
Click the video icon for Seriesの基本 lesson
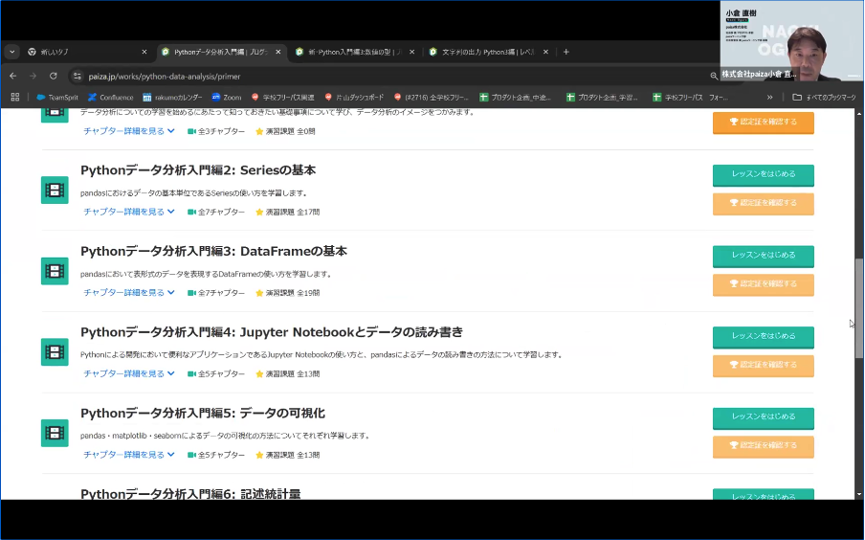[55, 190]
